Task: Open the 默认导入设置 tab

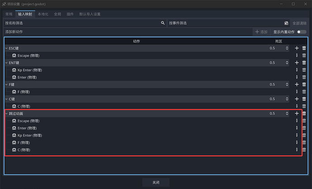Action: pos(90,14)
